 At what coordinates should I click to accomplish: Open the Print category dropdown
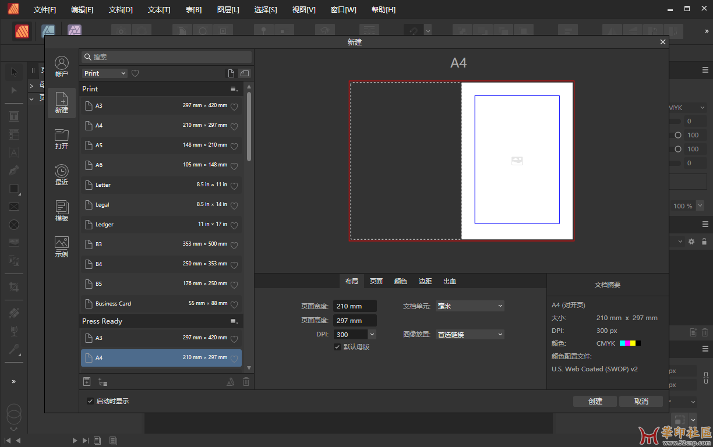coord(105,73)
